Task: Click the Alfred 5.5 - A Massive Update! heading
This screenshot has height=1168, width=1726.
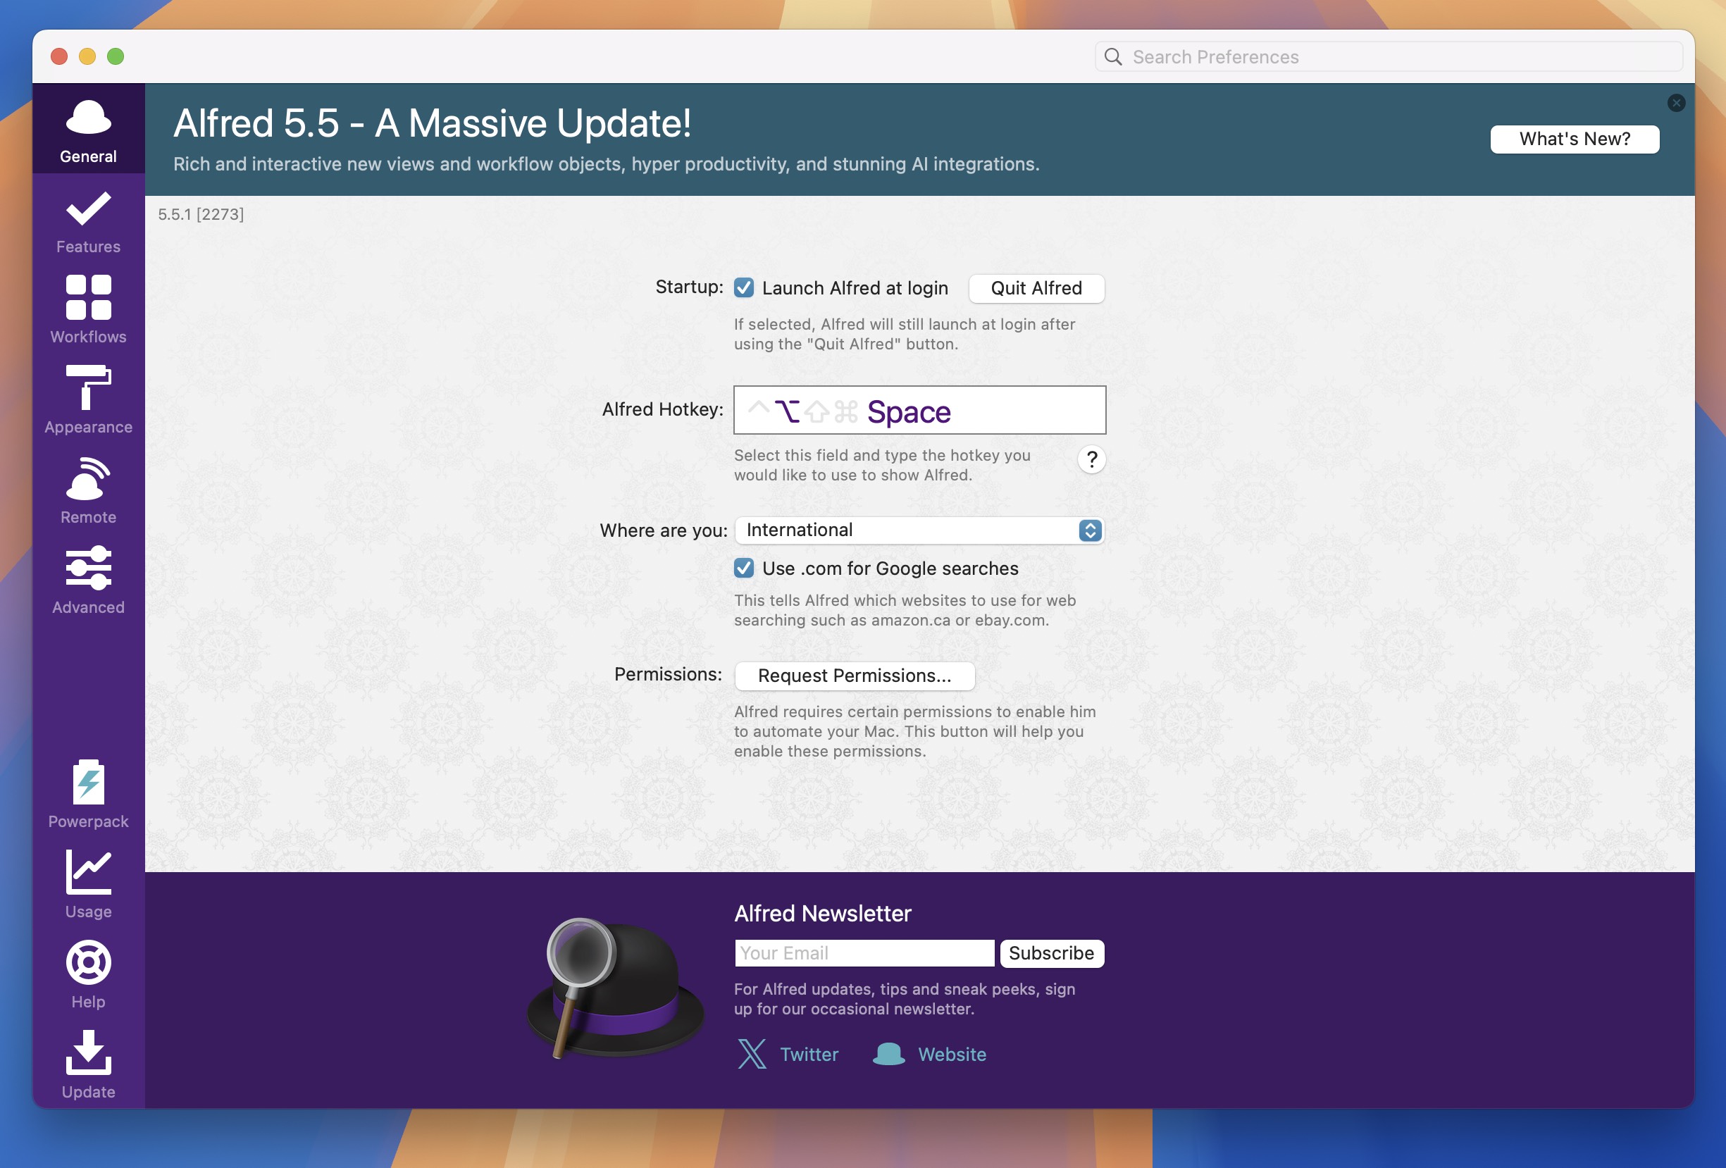Action: tap(433, 123)
